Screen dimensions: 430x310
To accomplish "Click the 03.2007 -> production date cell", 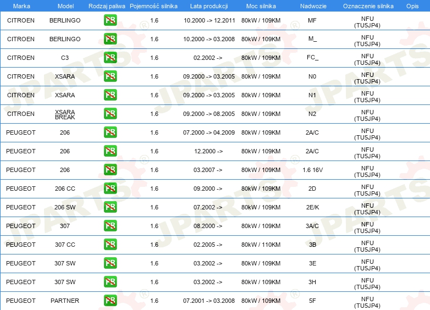I will click(208, 170).
